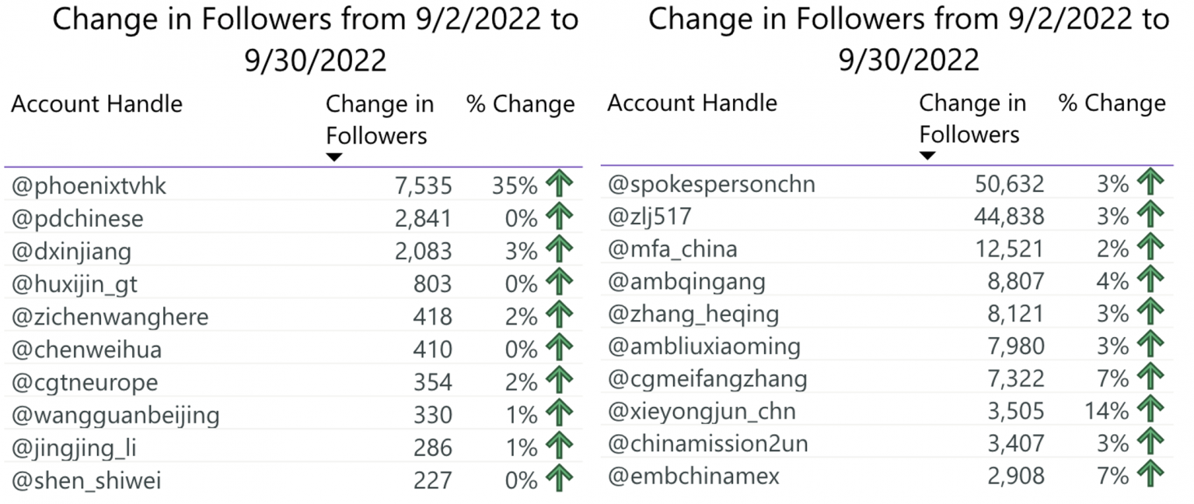
Task: Click green up arrow beside @phoenixtvhk 35%
Action: [x=559, y=186]
